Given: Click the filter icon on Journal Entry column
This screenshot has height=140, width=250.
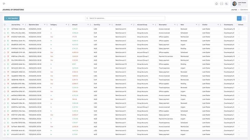Looking at the screenshot, I should click(22, 24).
